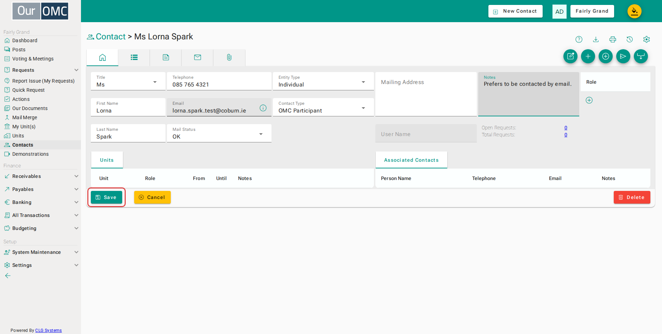Click the Cancel button
Viewport: 662px width, 334px height.
[x=152, y=197]
